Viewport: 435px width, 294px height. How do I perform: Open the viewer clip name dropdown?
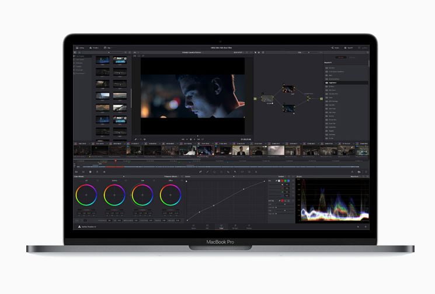pyautogui.click(x=193, y=52)
